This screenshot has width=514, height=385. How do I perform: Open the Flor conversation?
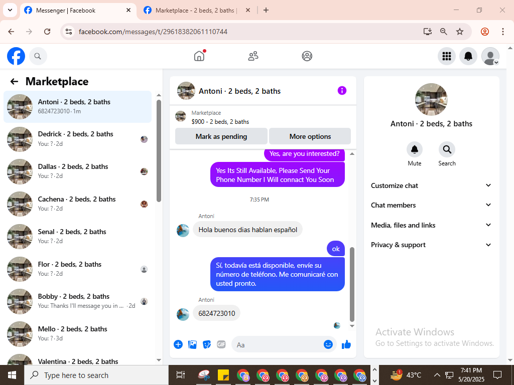click(x=77, y=269)
